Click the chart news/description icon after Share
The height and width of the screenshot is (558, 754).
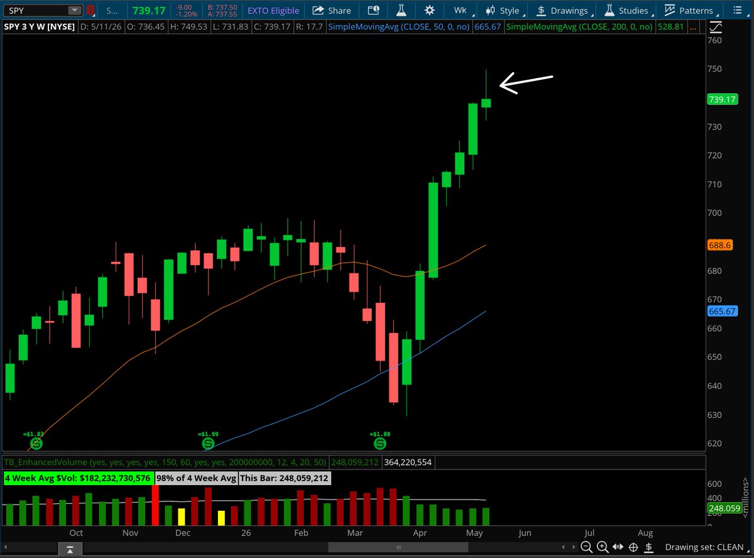(374, 10)
